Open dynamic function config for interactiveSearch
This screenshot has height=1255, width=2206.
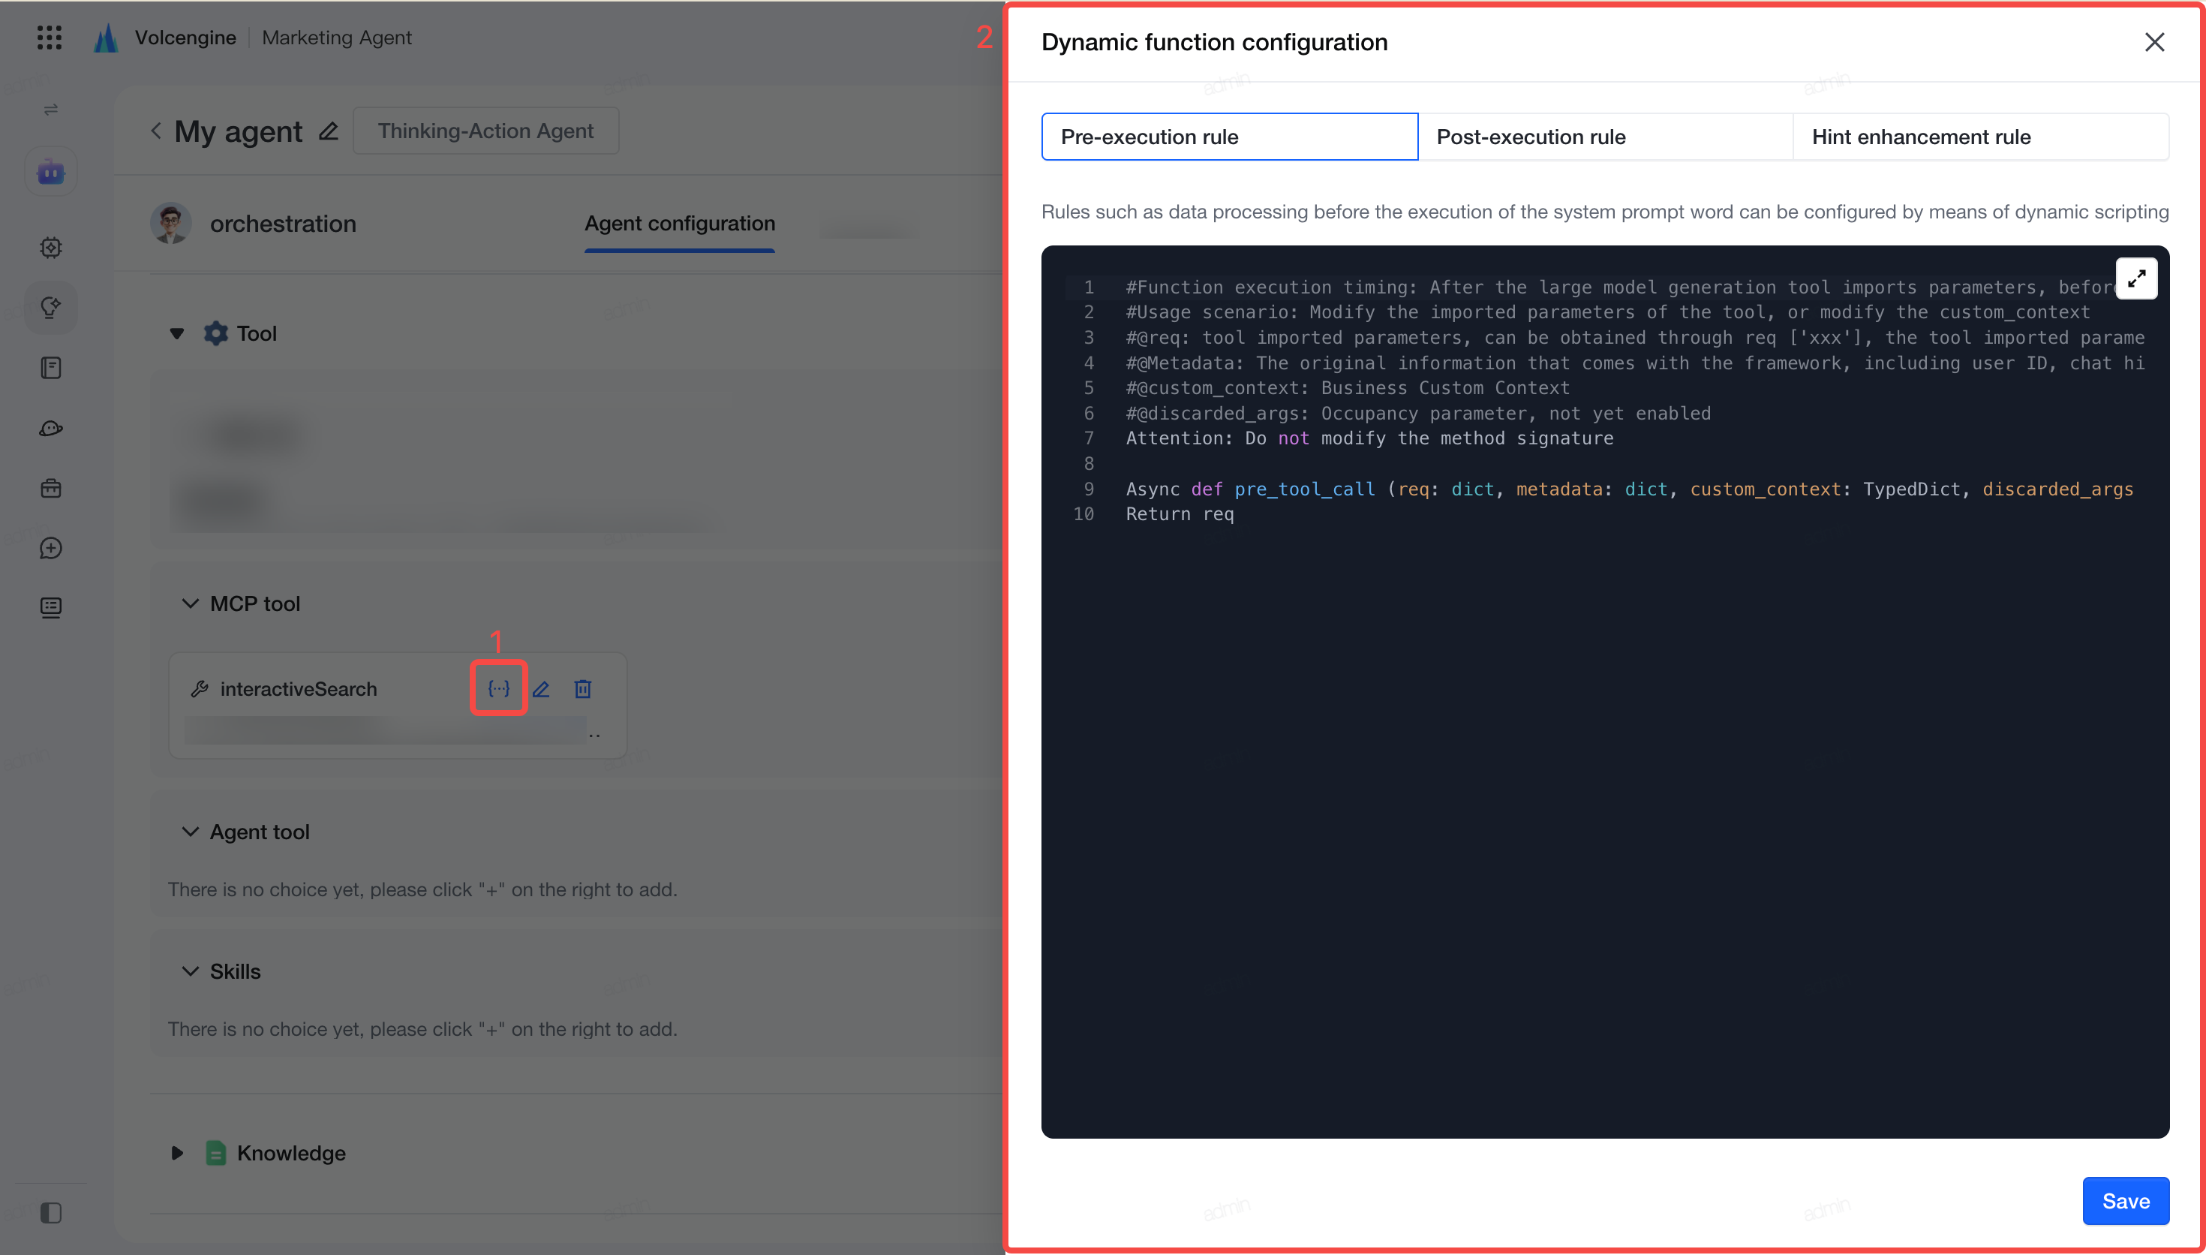click(499, 688)
